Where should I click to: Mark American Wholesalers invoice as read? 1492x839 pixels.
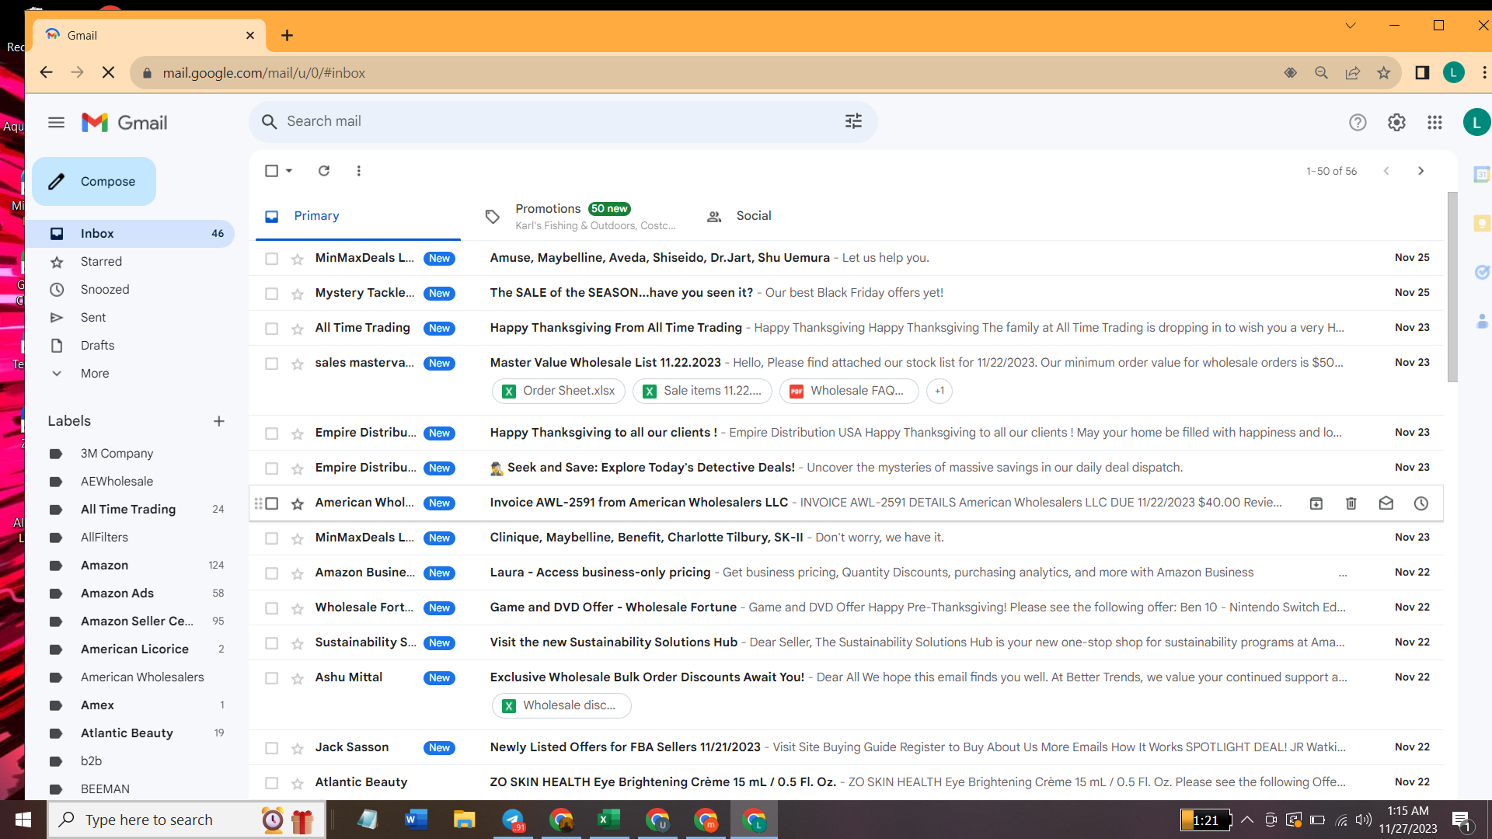pyautogui.click(x=1386, y=503)
